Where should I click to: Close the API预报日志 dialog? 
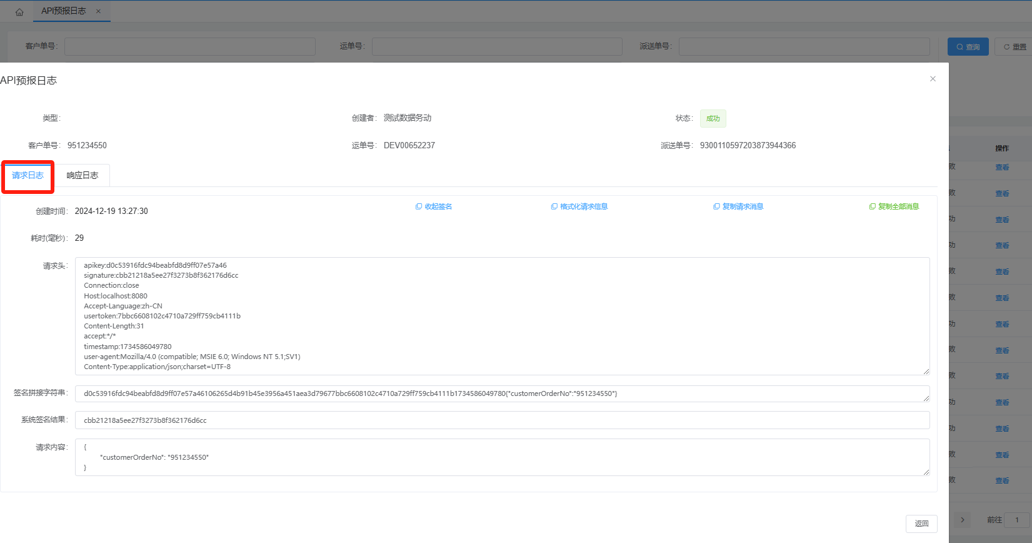coord(933,79)
